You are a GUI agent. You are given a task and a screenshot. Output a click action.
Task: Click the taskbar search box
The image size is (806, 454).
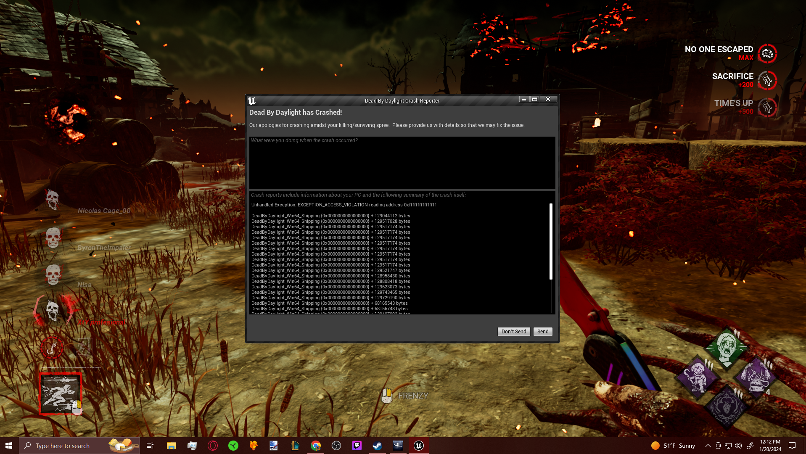(79, 446)
